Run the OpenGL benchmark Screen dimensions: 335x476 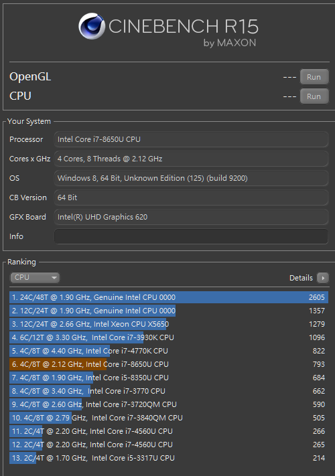(314, 77)
